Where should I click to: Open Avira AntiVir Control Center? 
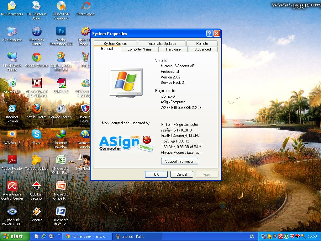coord(12,190)
